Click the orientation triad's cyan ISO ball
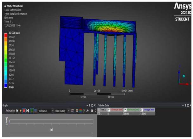193x139 pixels. click(183, 76)
